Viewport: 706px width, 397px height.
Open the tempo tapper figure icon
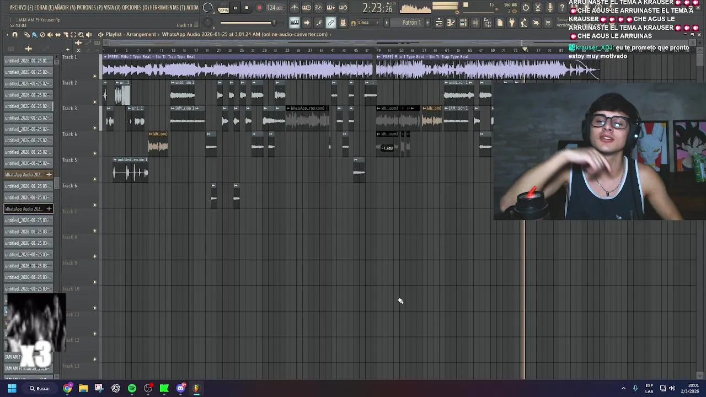click(524, 23)
